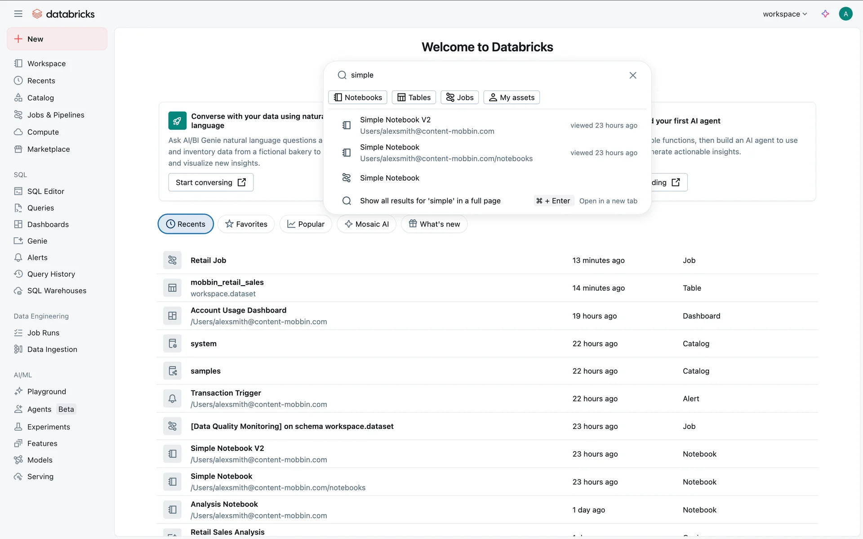Filter search results by Jobs

tap(459, 97)
